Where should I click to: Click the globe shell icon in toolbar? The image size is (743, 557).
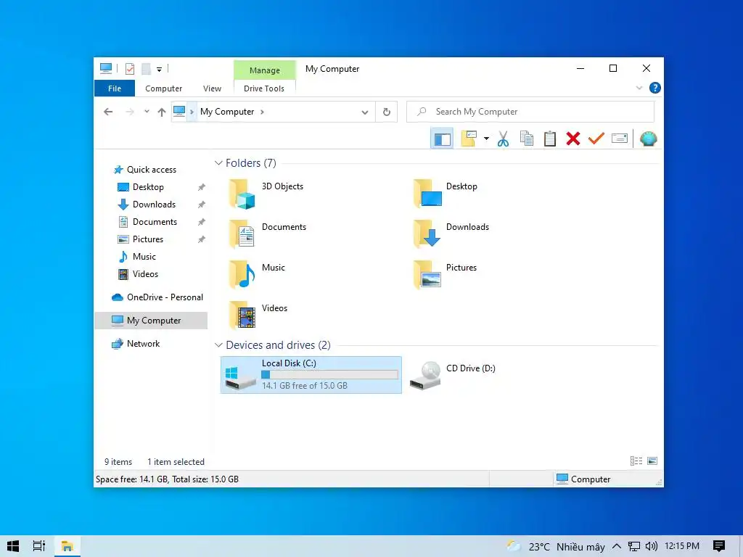[x=648, y=139]
